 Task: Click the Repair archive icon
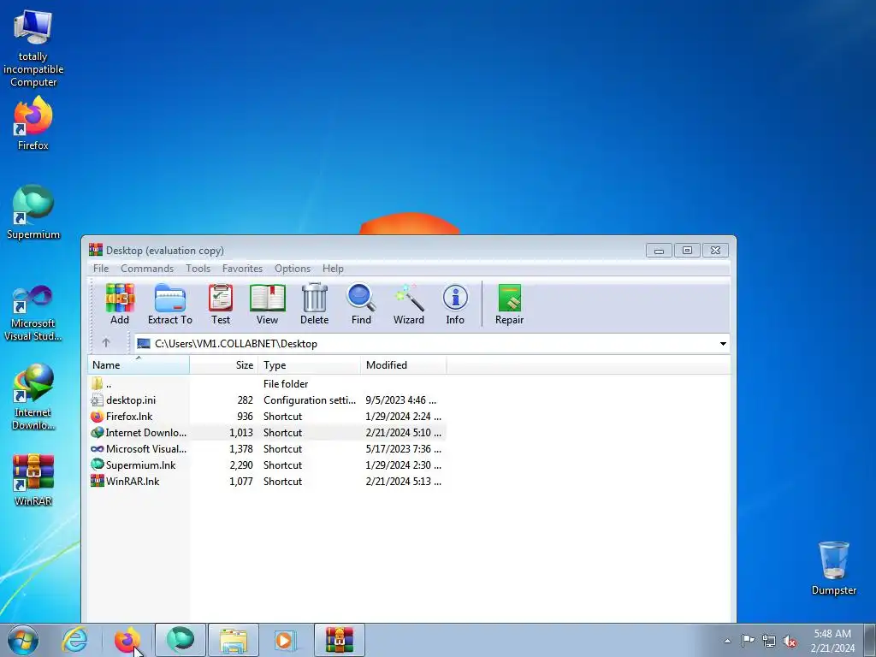click(x=510, y=304)
